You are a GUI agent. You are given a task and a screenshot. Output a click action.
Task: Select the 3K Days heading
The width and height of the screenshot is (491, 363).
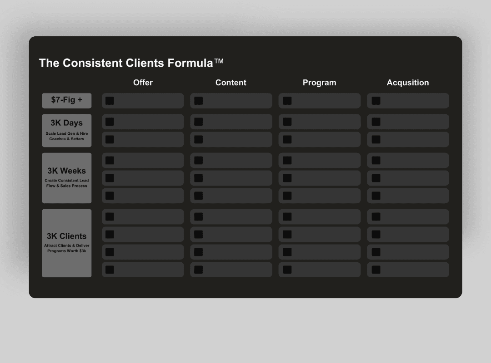(x=67, y=123)
